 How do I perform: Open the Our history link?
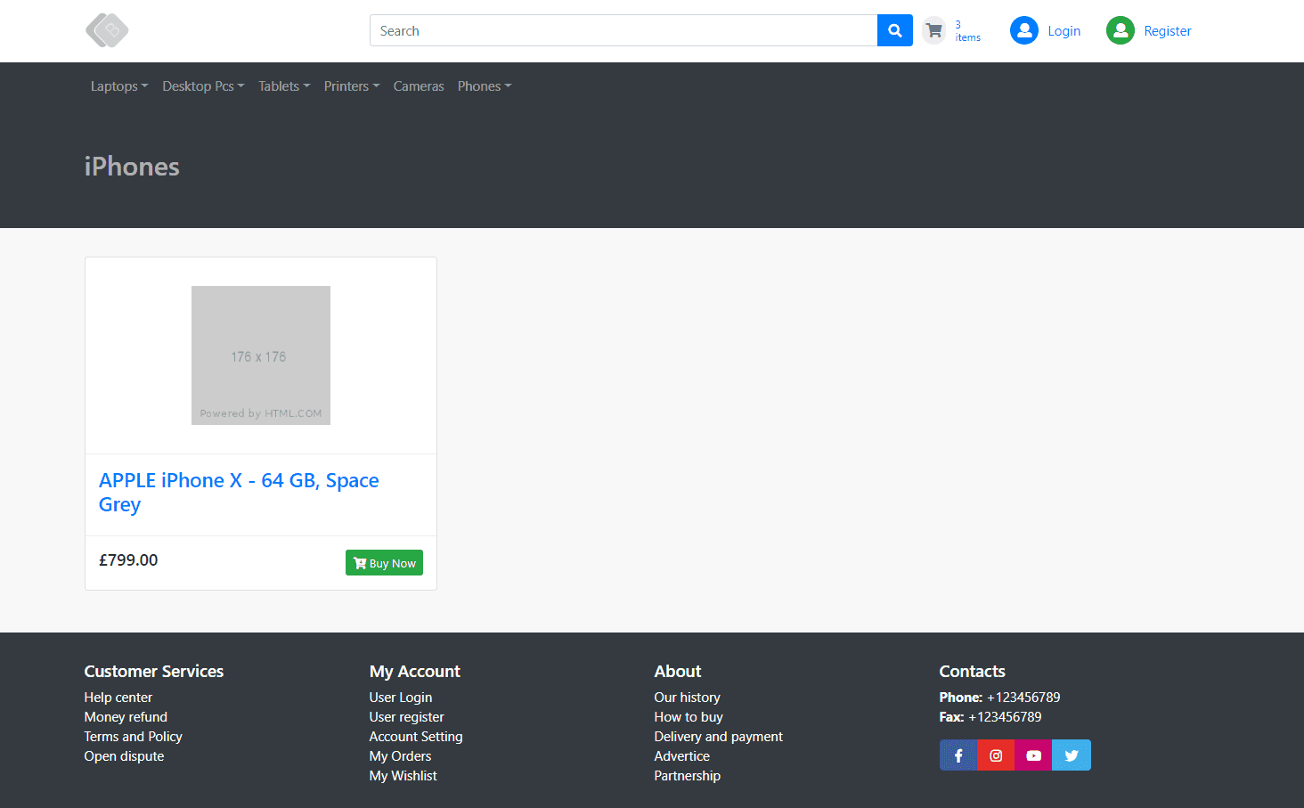(x=688, y=698)
